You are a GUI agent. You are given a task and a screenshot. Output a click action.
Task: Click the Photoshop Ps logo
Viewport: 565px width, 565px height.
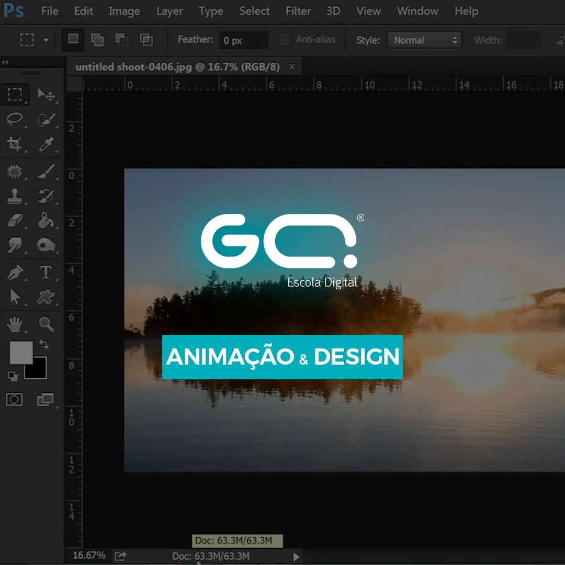click(x=14, y=11)
